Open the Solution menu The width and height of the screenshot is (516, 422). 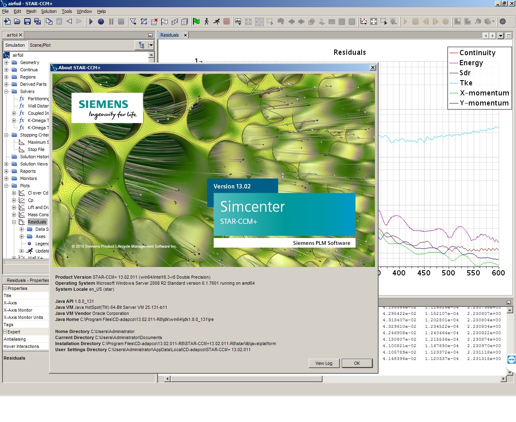click(x=49, y=11)
